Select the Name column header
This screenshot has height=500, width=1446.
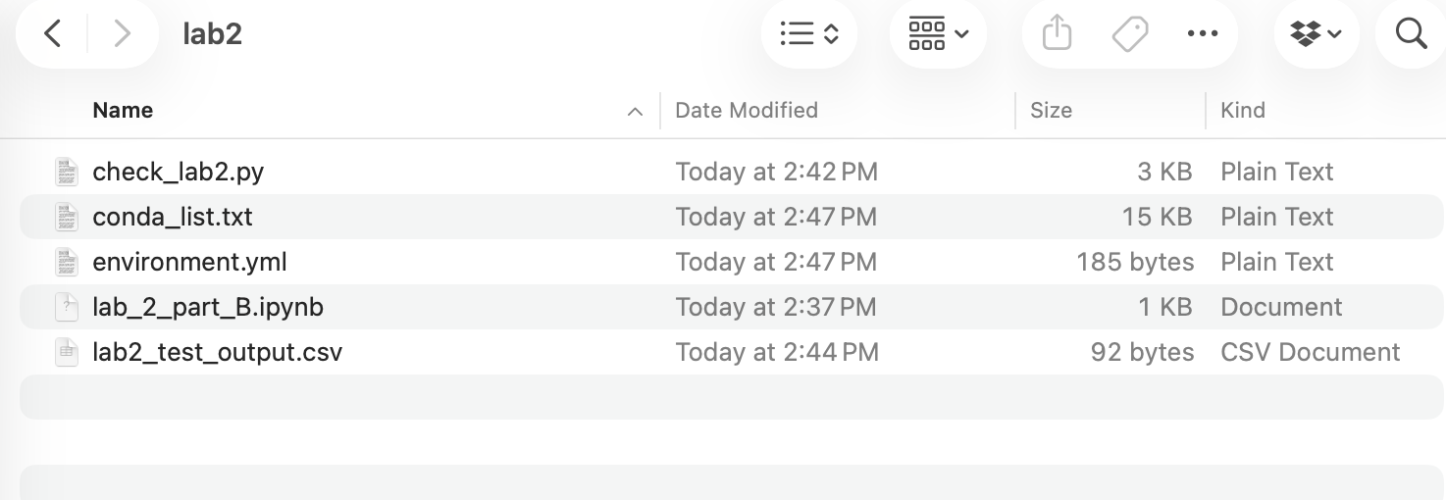(x=123, y=111)
